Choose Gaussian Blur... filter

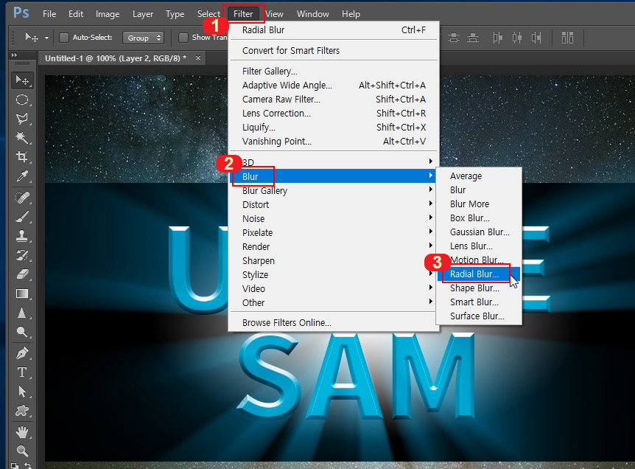point(479,232)
